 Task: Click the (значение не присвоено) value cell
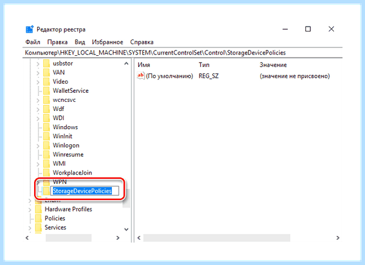pyautogui.click(x=294, y=76)
